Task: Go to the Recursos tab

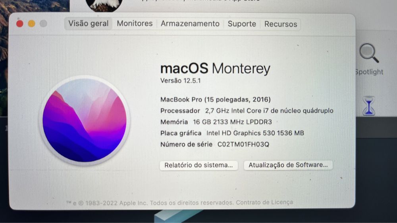Action: tap(281, 24)
